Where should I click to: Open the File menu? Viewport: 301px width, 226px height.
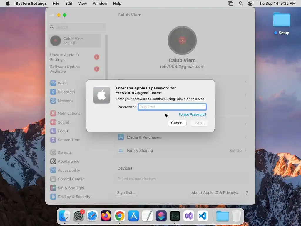pos(56,4)
